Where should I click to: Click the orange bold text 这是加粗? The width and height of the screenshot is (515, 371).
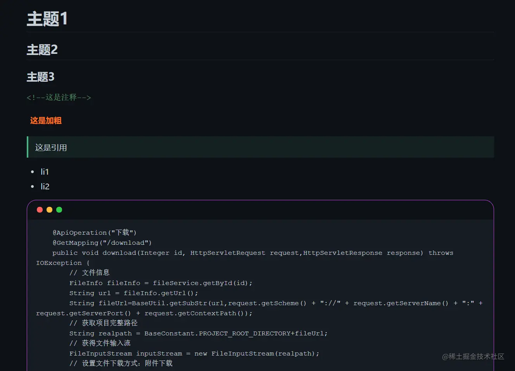click(46, 120)
